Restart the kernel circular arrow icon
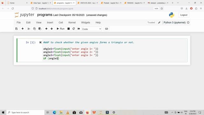This screenshot has width=204, height=115. [x=74, y=29]
